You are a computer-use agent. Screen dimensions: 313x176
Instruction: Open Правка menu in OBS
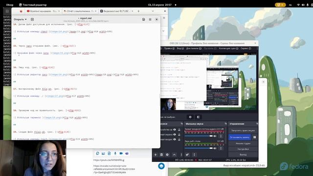[169, 48]
